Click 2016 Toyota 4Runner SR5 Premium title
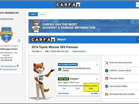The height and width of the screenshot is (104, 139). (x=55, y=47)
